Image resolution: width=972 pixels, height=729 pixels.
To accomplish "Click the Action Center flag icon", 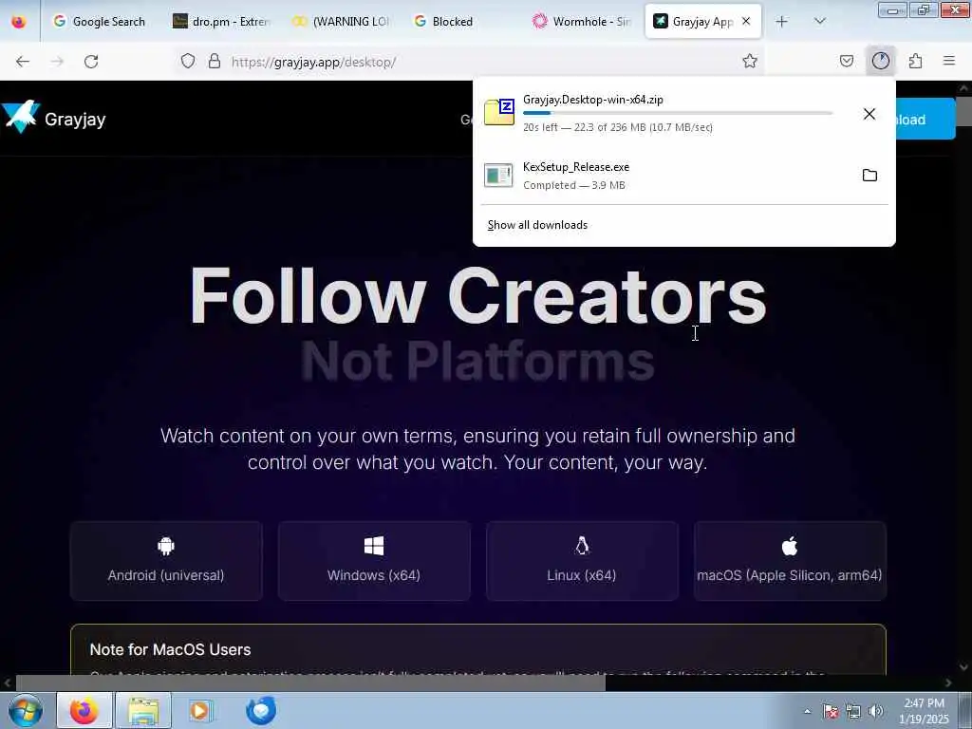I will coord(831,711).
